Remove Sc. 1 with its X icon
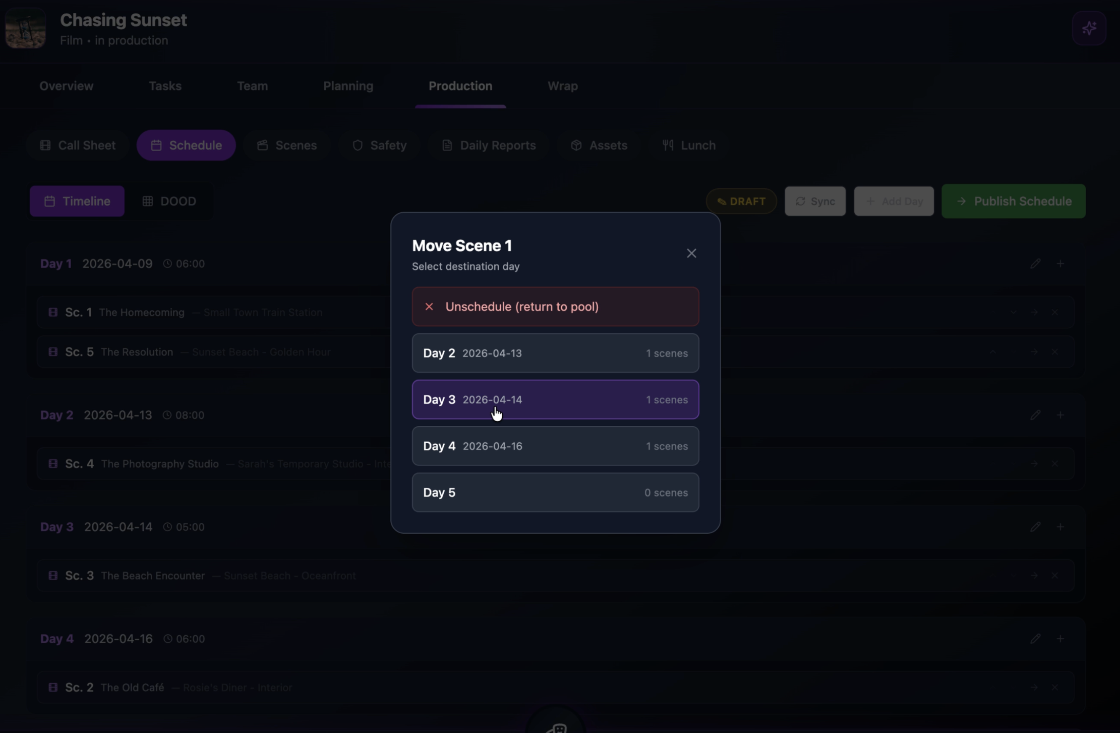 (1055, 313)
